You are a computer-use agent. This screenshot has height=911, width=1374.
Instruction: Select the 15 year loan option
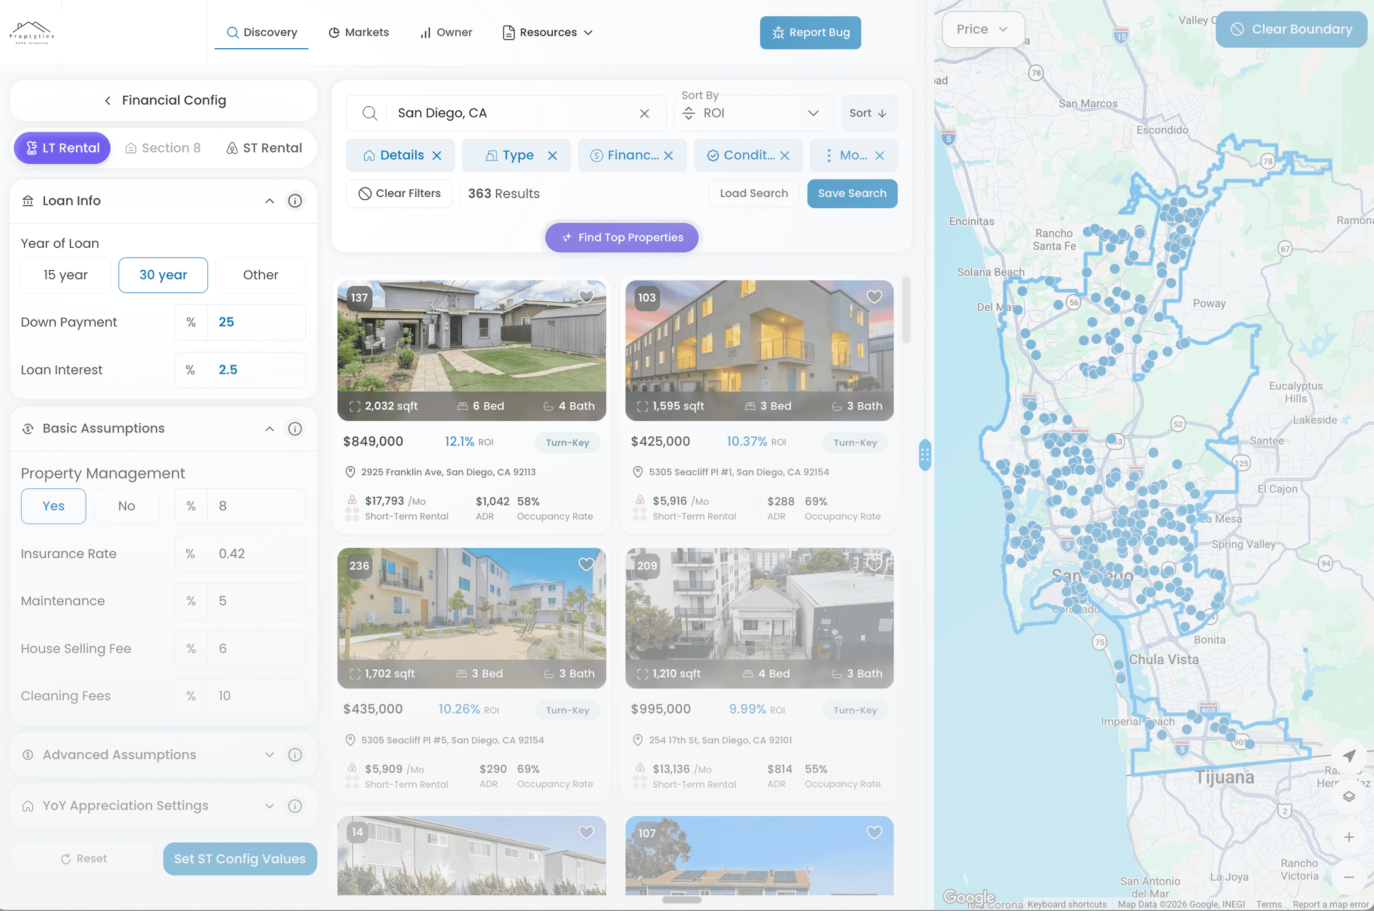point(65,275)
